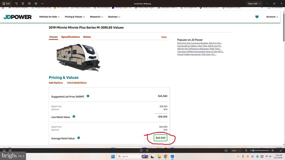Expand Vehicles for Sale menu
The width and height of the screenshot is (285, 160).
pyautogui.click(x=49, y=17)
